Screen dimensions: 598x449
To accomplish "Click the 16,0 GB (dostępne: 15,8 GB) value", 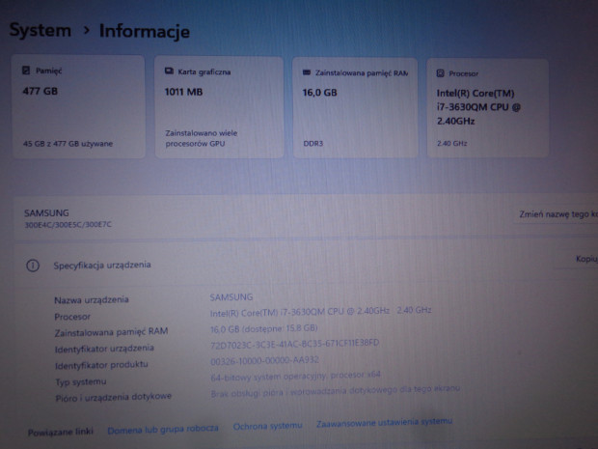I will pos(264,328).
